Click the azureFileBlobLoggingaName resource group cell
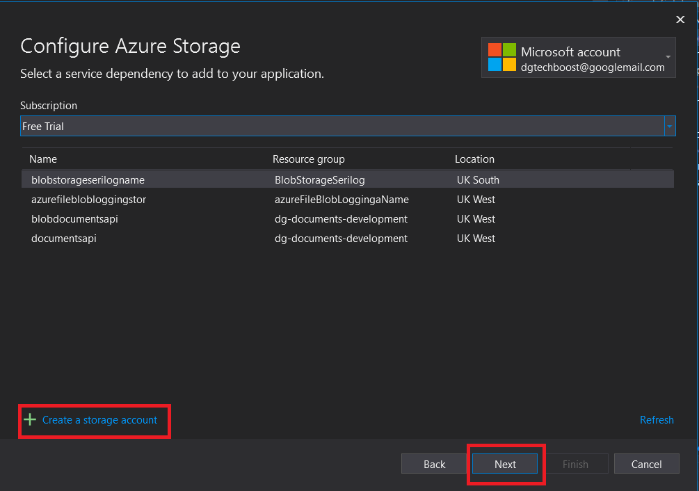The width and height of the screenshot is (699, 491). coord(342,200)
